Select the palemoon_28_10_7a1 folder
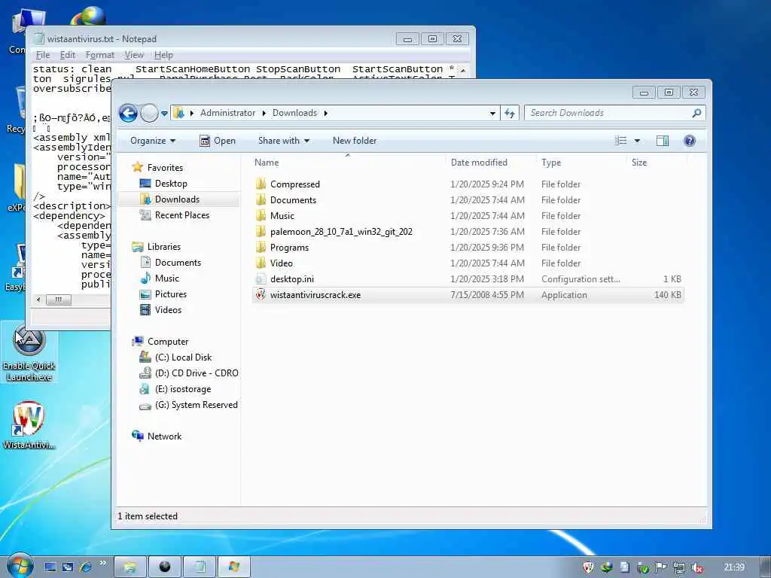The height and width of the screenshot is (578, 771). [341, 232]
